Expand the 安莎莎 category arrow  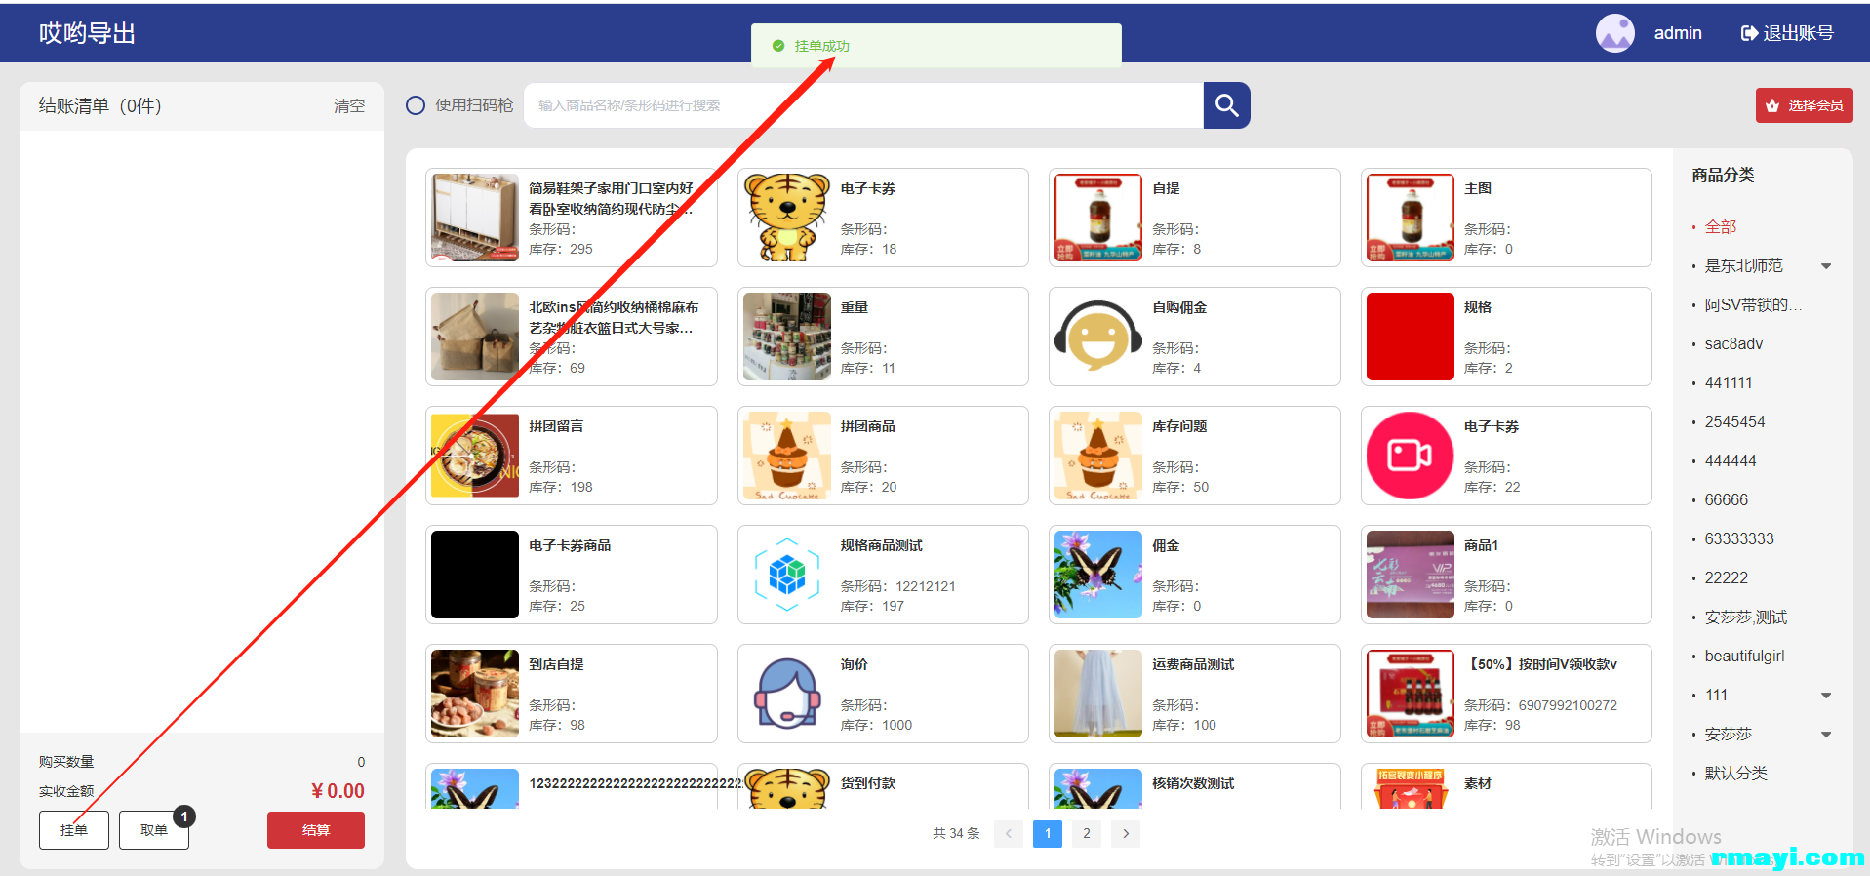1826,735
